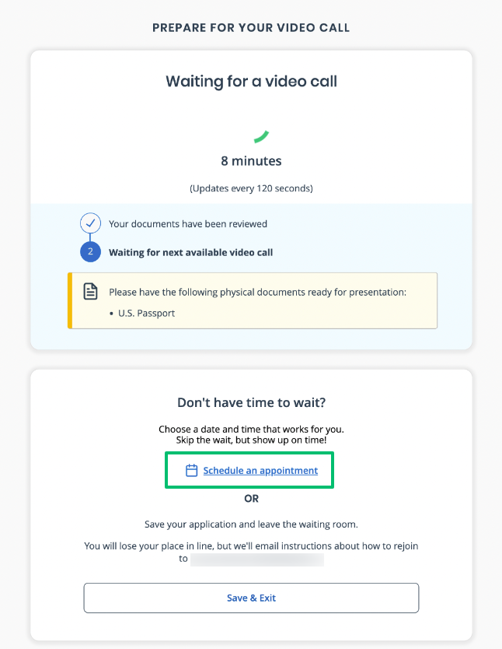Click the Save your application instruction text
Viewport: 502px width, 649px height.
pyautogui.click(x=251, y=525)
